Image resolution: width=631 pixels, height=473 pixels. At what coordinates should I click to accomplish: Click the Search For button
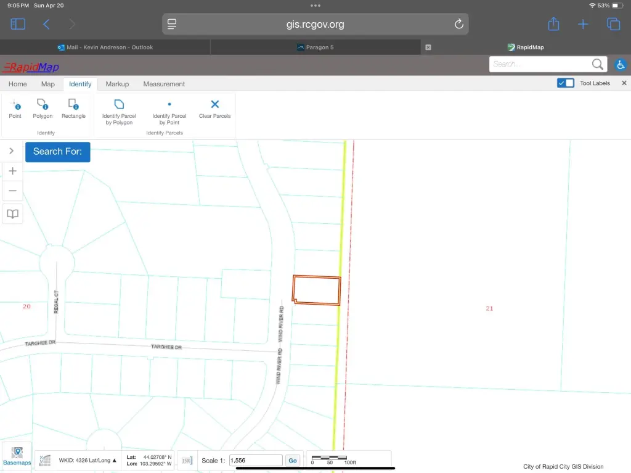click(57, 152)
